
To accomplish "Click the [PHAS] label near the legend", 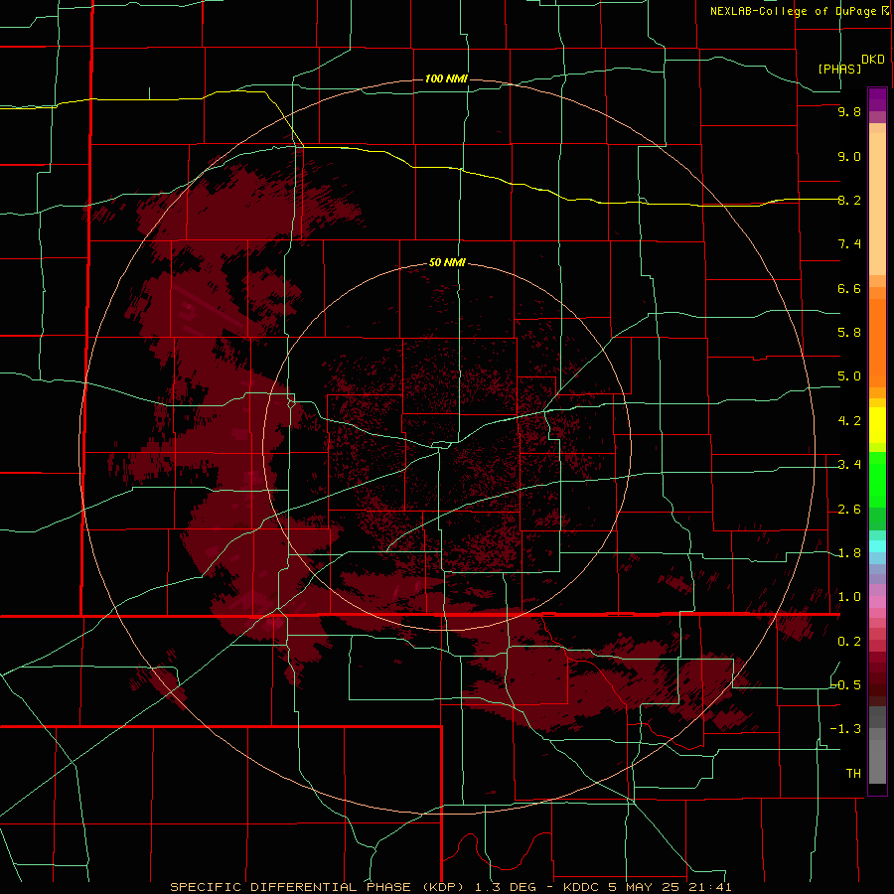I will [839, 69].
